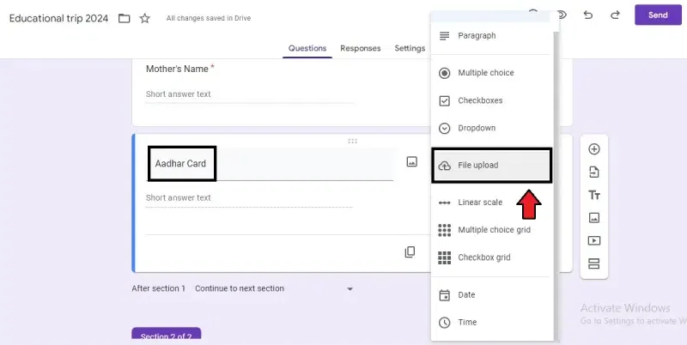This screenshot has height=345, width=687.
Task: Move the form to a folder
Action: coord(125,18)
